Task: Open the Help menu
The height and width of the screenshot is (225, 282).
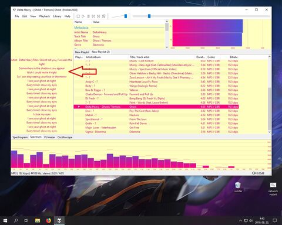Action: [68, 16]
